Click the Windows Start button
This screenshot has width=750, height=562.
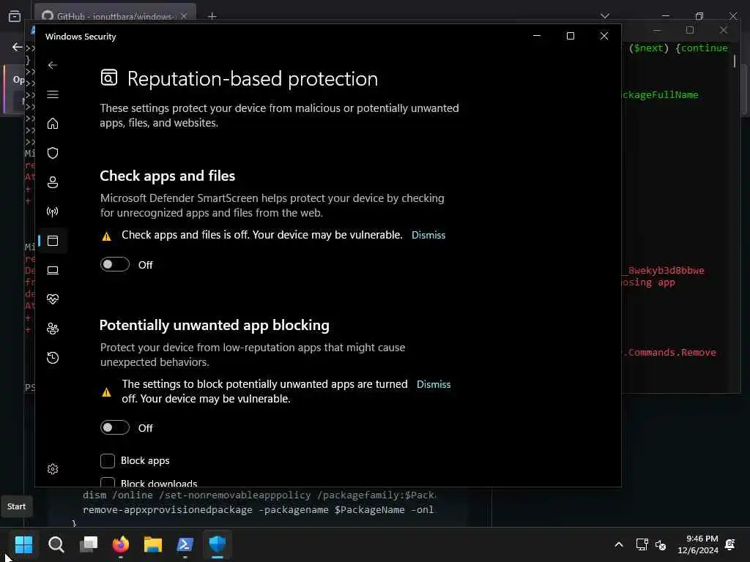[x=23, y=544]
